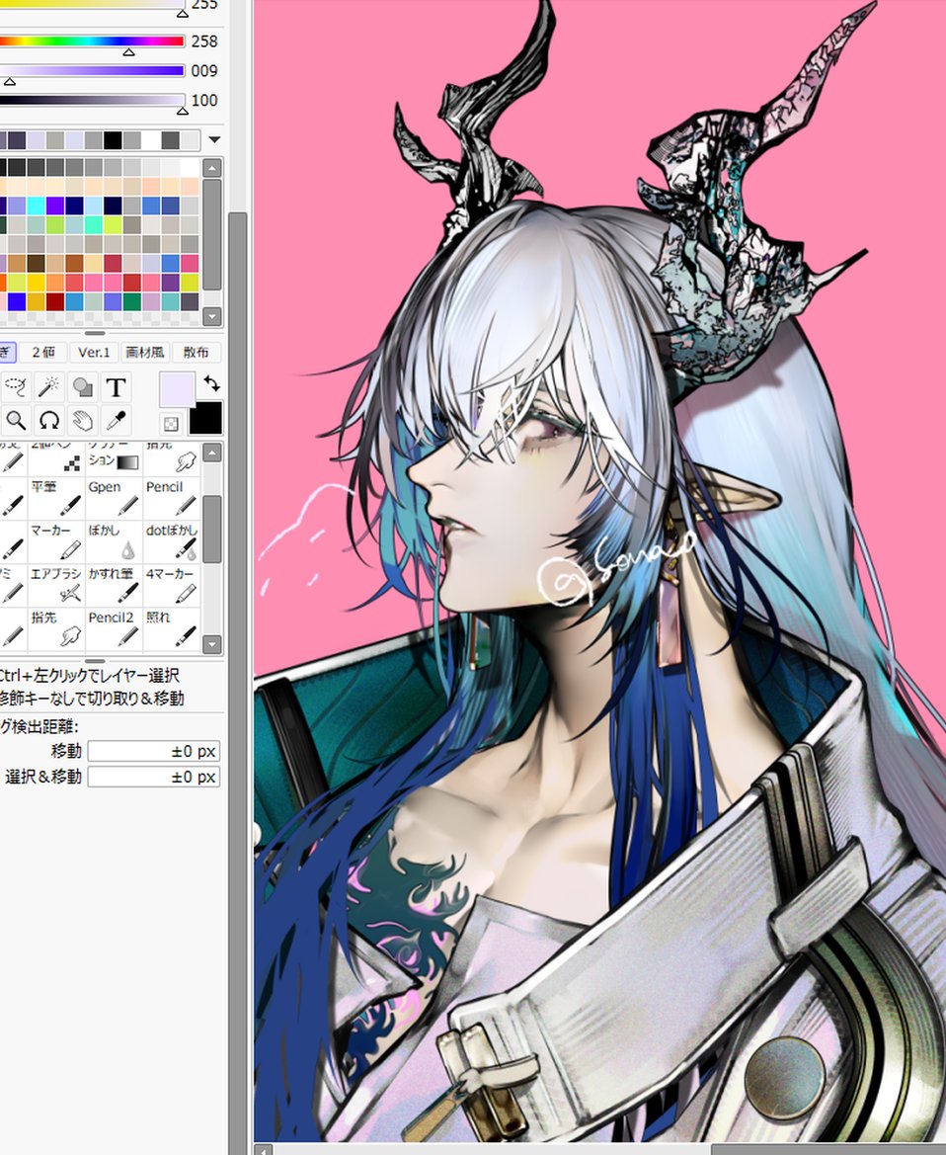Click the 移動 distance input field
Image resolution: width=946 pixels, height=1155 pixels.
(153, 751)
